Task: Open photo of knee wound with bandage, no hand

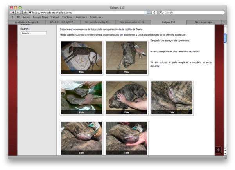Action: 81,138
